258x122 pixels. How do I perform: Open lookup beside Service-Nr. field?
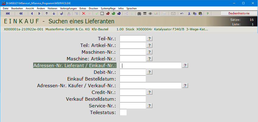pos(149,106)
